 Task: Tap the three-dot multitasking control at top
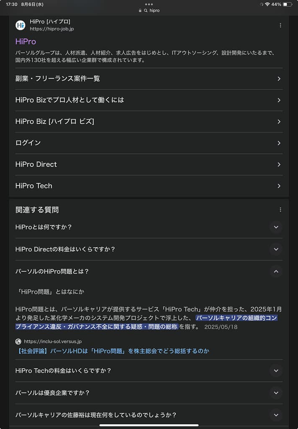click(x=149, y=4)
